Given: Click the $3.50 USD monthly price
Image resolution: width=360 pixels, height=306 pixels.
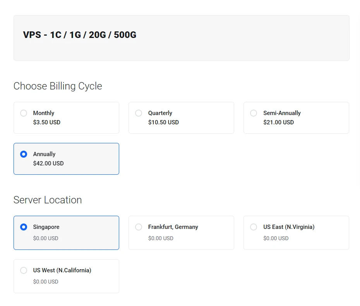Looking at the screenshot, I should click(46, 122).
